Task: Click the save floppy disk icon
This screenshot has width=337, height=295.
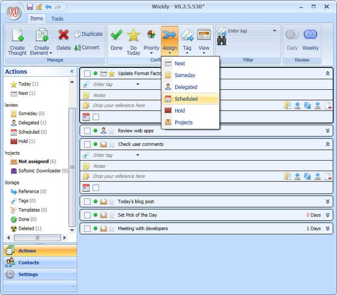Action: tap(30, 7)
